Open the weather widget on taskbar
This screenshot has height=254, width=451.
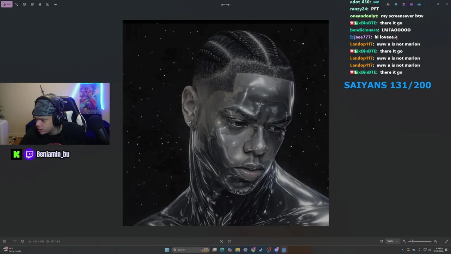(x=12, y=250)
